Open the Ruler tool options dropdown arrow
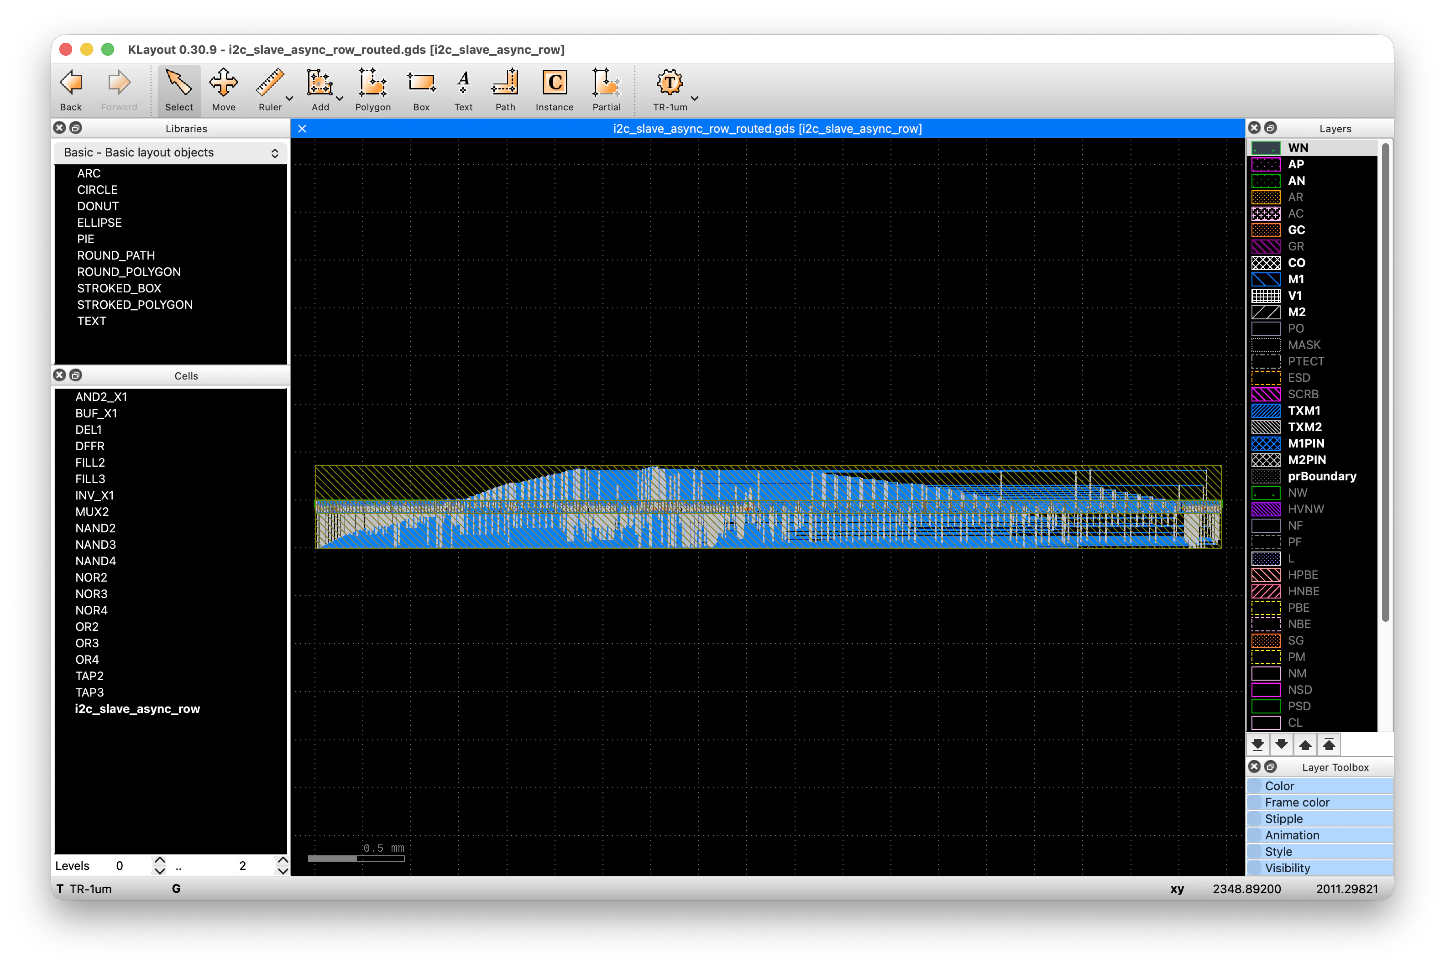Screen dimensions: 1445x968 289,99
